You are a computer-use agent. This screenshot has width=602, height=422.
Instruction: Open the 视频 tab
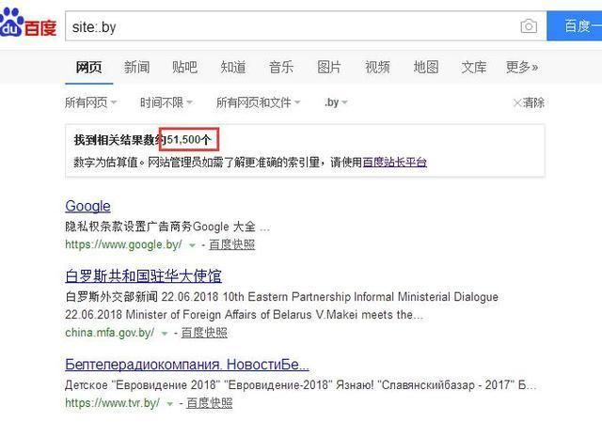377,68
